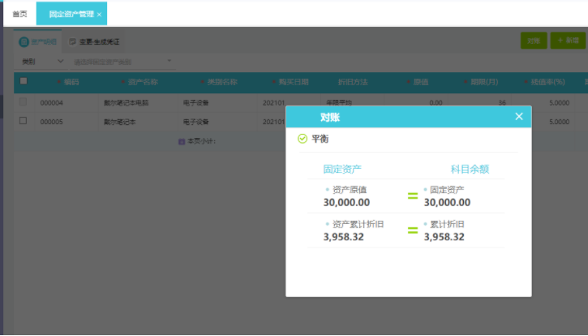The height and width of the screenshot is (336, 588).
Task: Click the 对账 dialog title
Action: coord(330,117)
